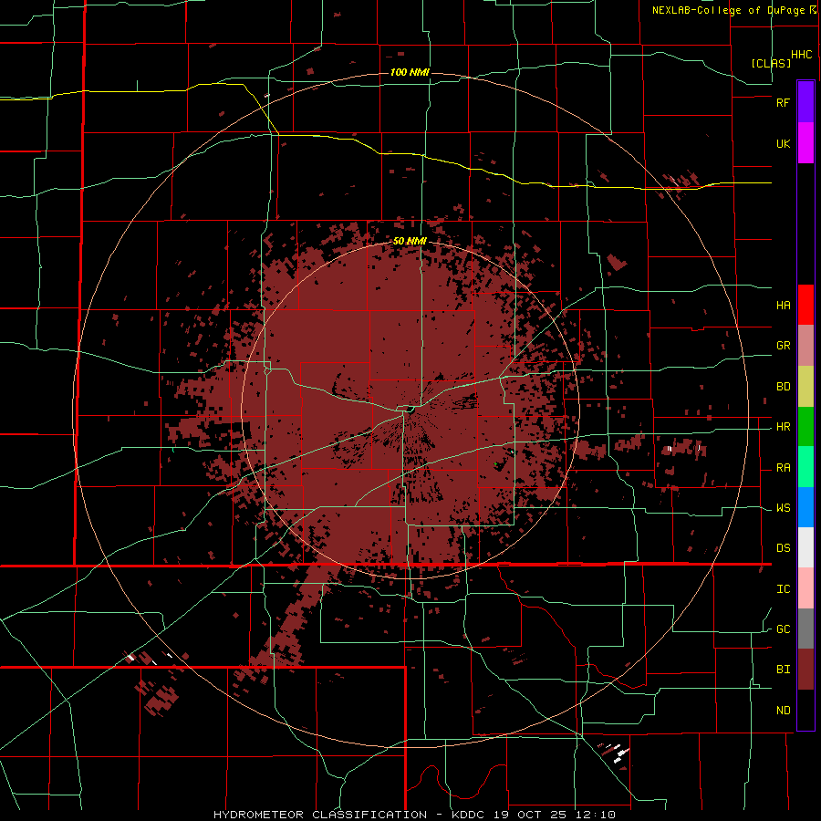Click the WS legend label
This screenshot has width=821, height=821.
(x=783, y=508)
